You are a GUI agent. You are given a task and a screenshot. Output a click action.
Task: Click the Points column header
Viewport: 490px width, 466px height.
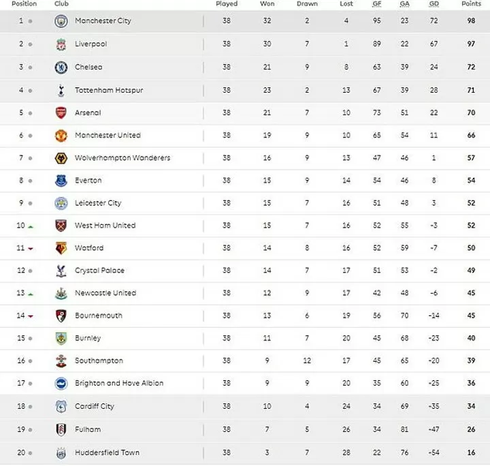pos(471,4)
